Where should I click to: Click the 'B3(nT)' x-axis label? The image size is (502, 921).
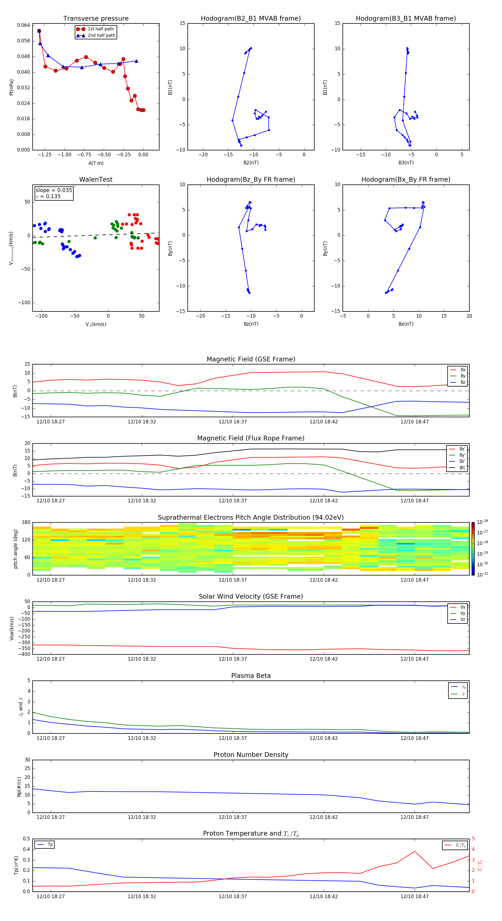[406, 163]
